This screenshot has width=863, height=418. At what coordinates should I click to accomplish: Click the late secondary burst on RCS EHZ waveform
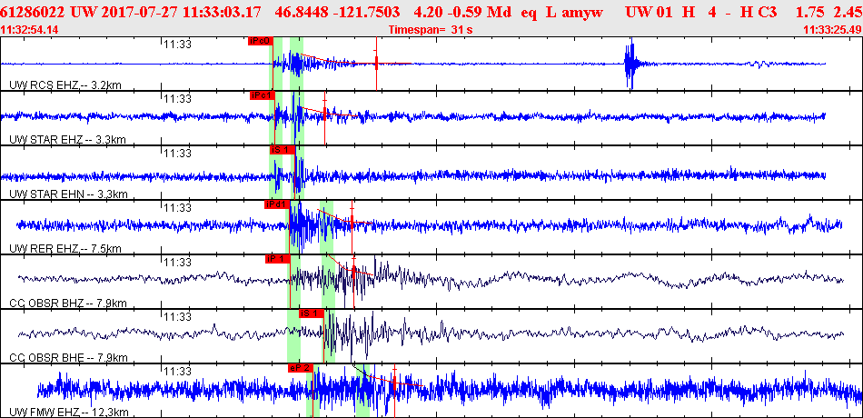point(630,64)
